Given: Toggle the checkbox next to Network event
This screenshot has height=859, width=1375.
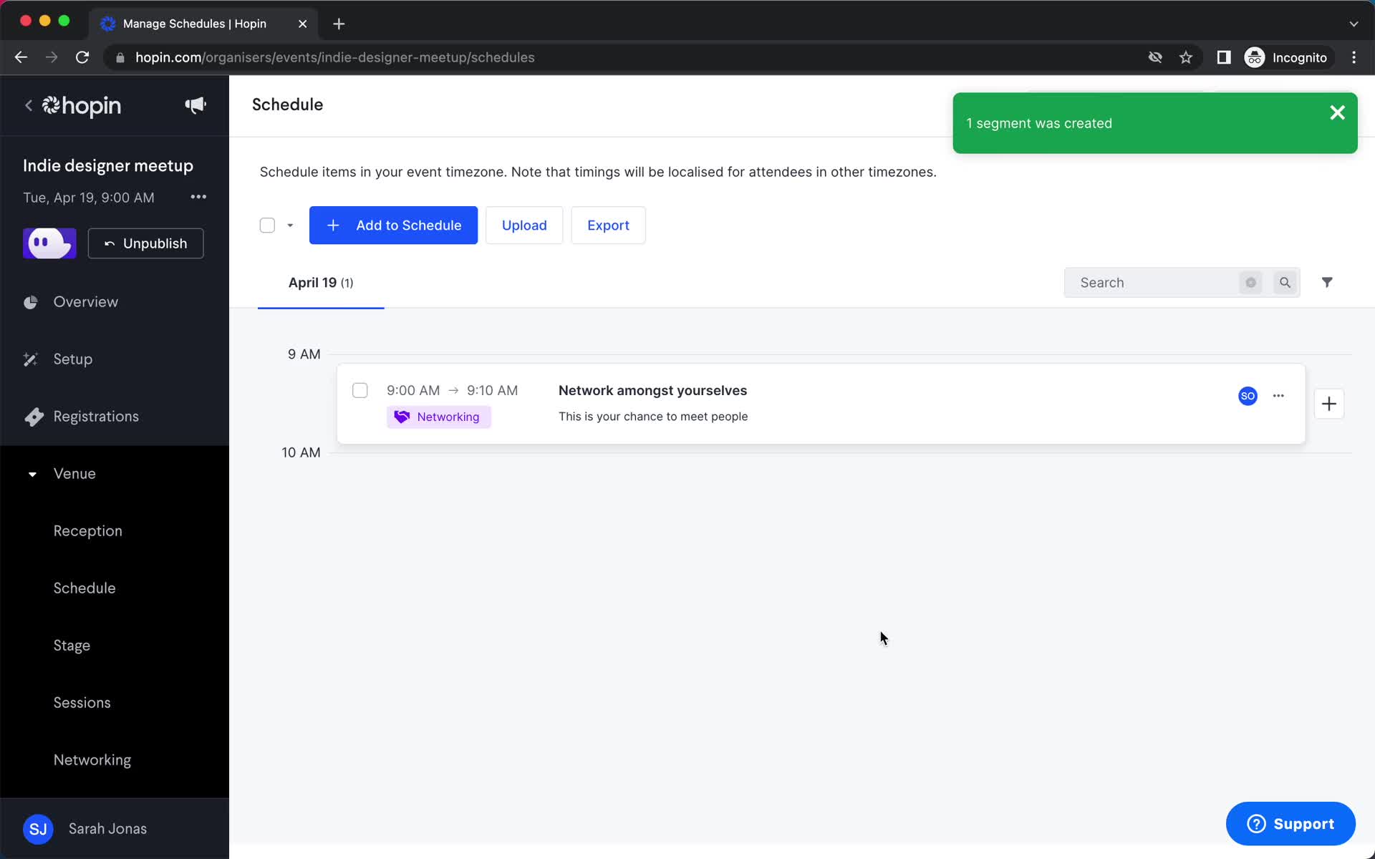Looking at the screenshot, I should pos(360,390).
